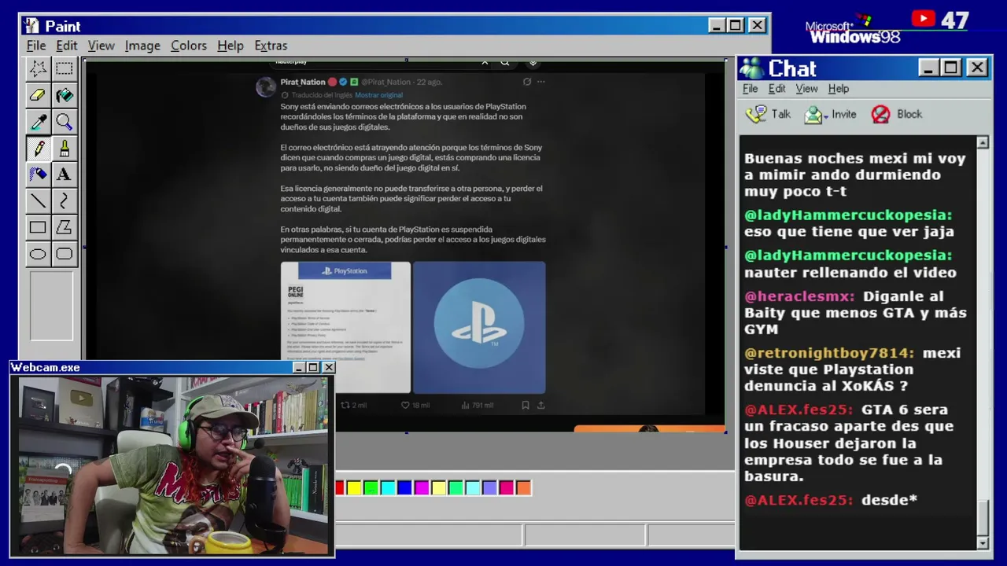The image size is (1007, 566).
Task: Click the YouTube logo in the top corner
Action: click(924, 18)
